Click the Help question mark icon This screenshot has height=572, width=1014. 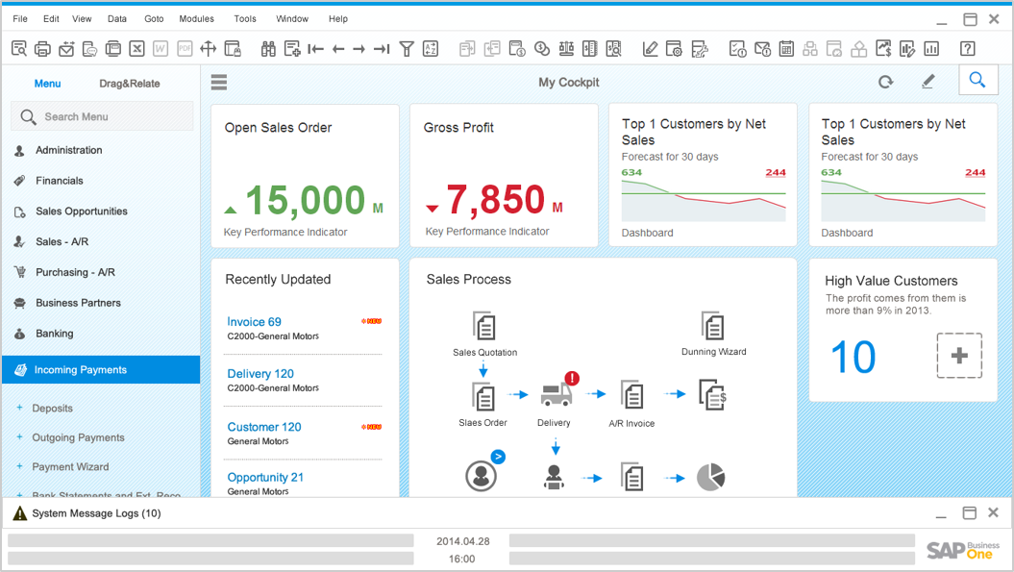[968, 49]
